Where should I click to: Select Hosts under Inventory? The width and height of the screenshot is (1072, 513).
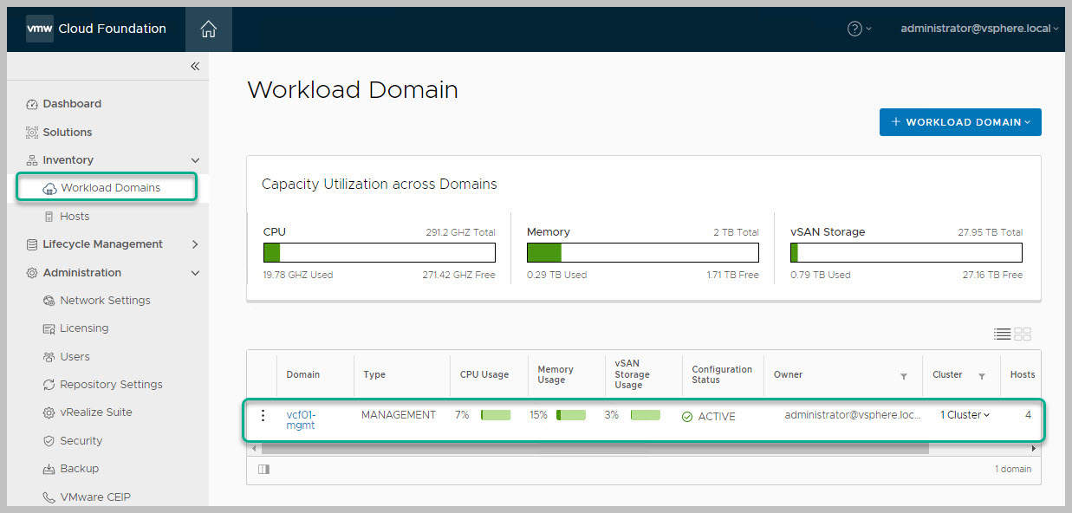click(x=75, y=217)
